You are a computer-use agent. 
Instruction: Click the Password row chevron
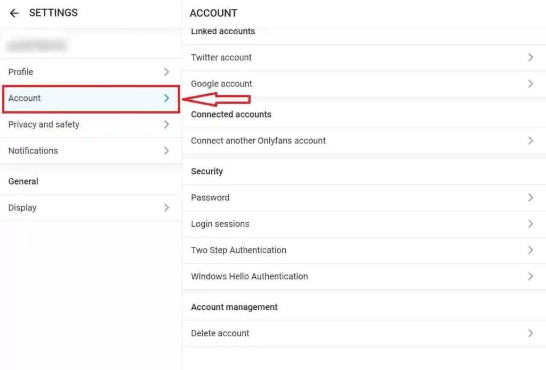pyautogui.click(x=531, y=198)
